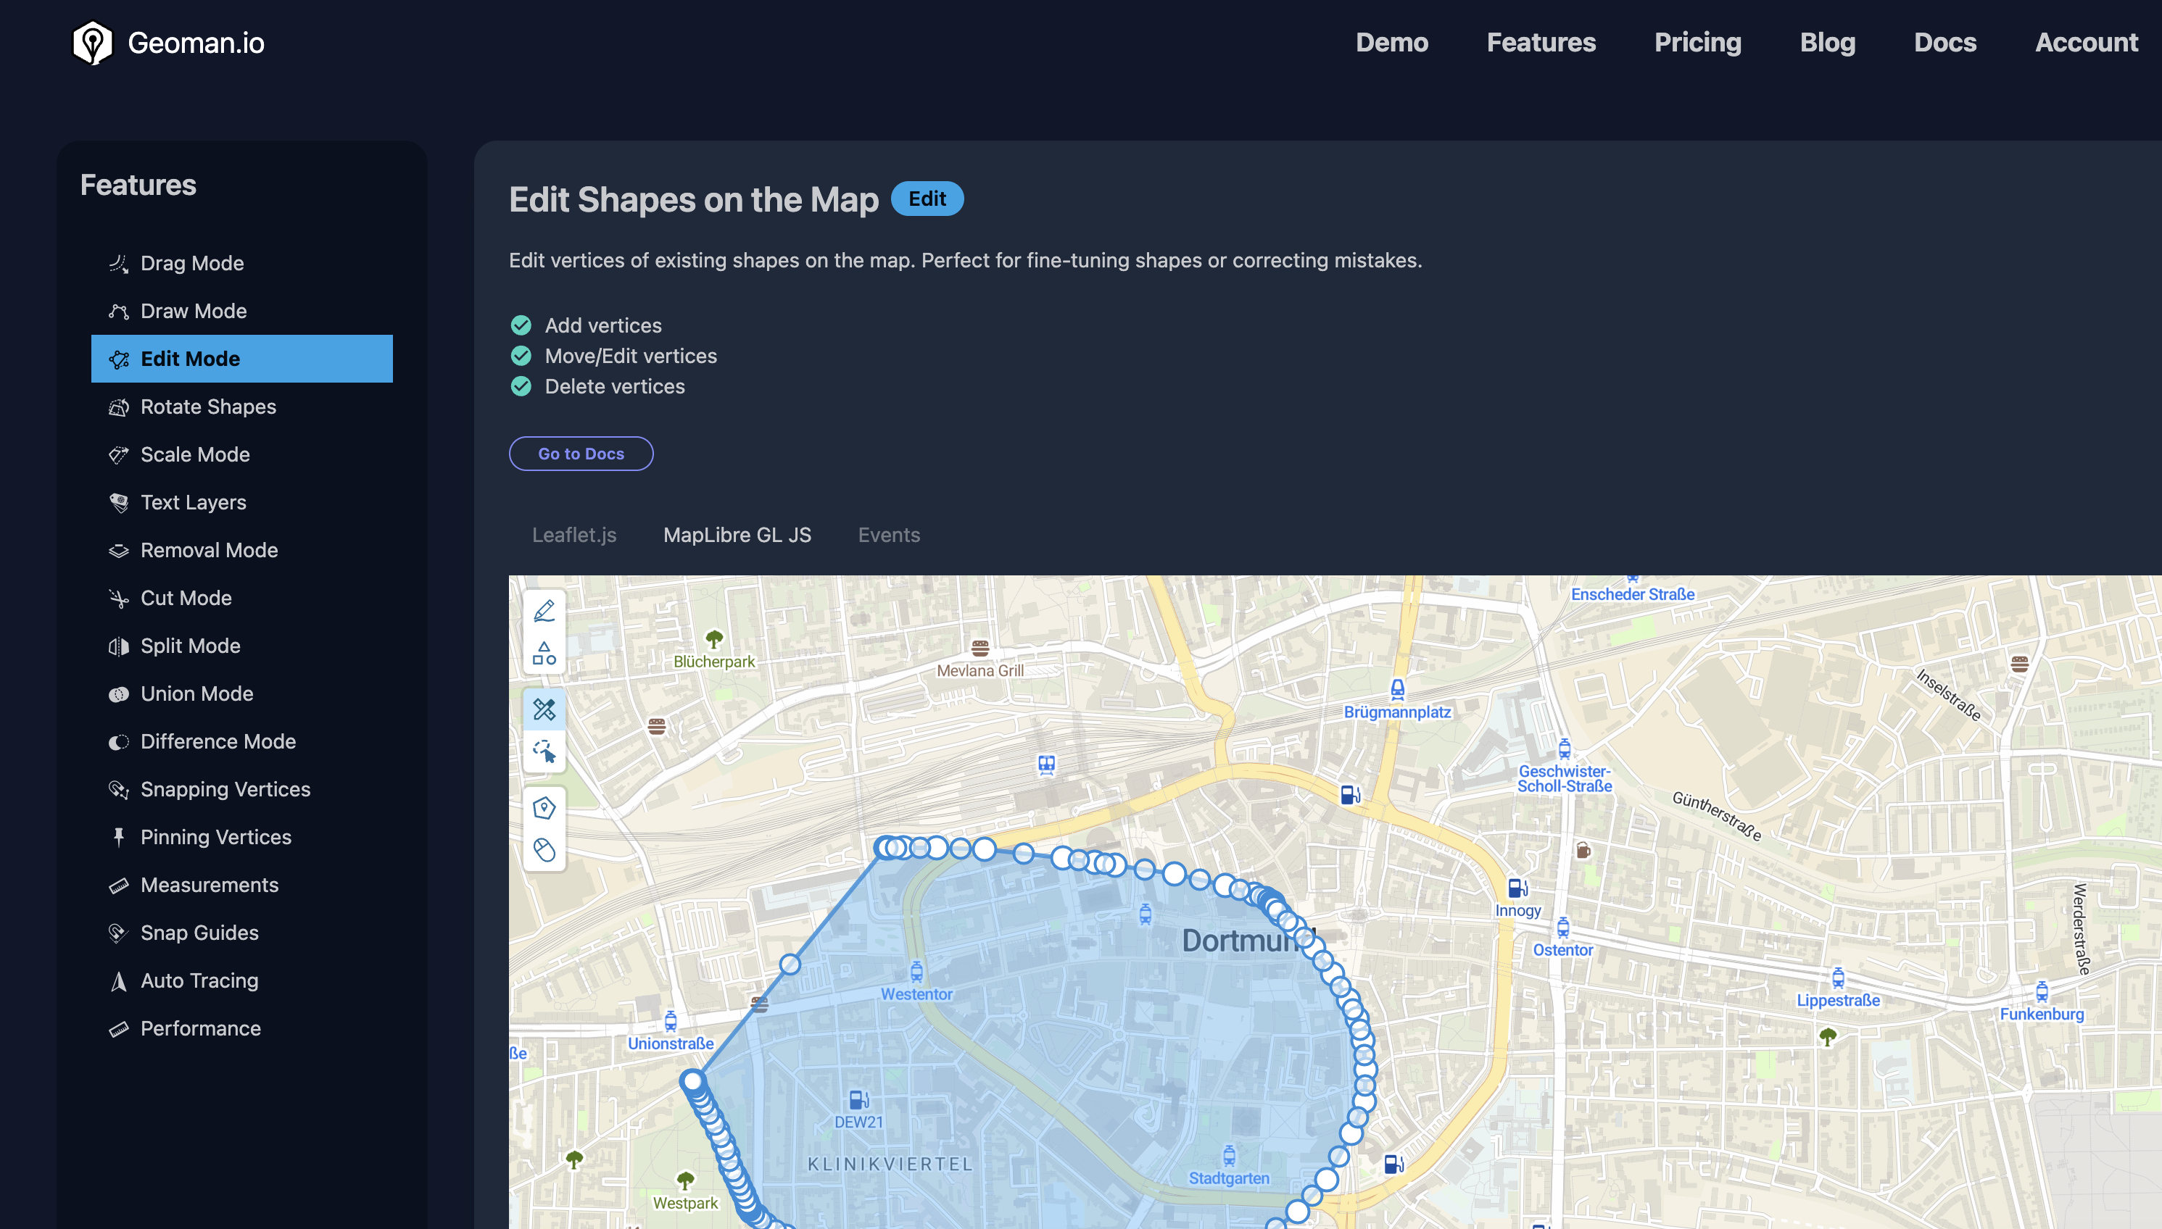Open the shapes drawing tool on the map
The height and width of the screenshot is (1229, 2162).
click(x=544, y=651)
